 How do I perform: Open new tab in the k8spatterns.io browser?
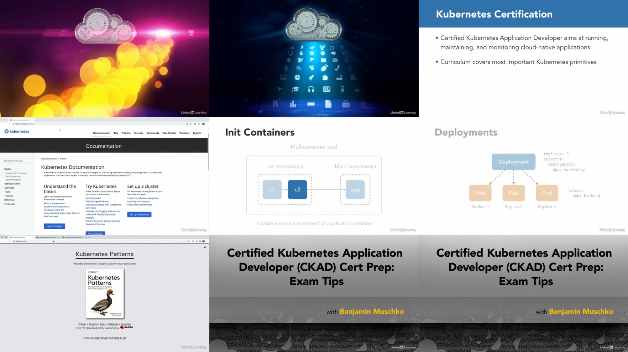point(89,237)
